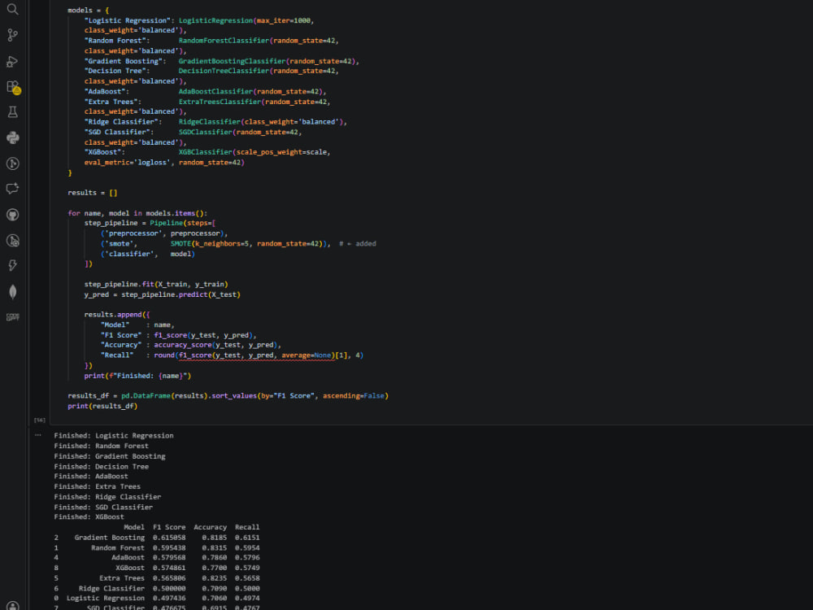Open the Chat sparkle panel
813x610 pixels.
click(12, 189)
